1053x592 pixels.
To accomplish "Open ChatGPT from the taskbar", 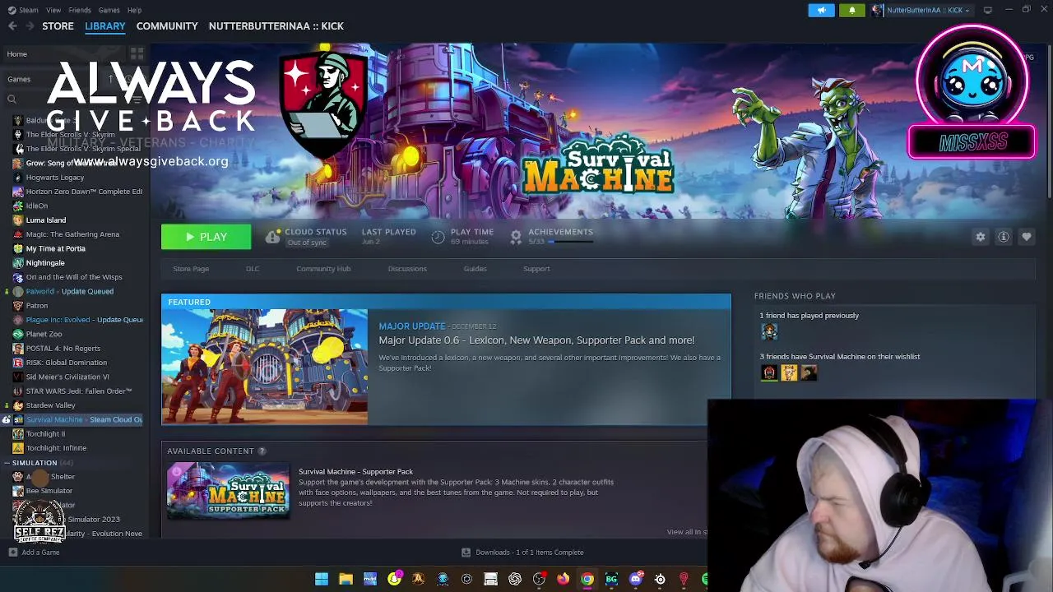I will (x=515, y=579).
